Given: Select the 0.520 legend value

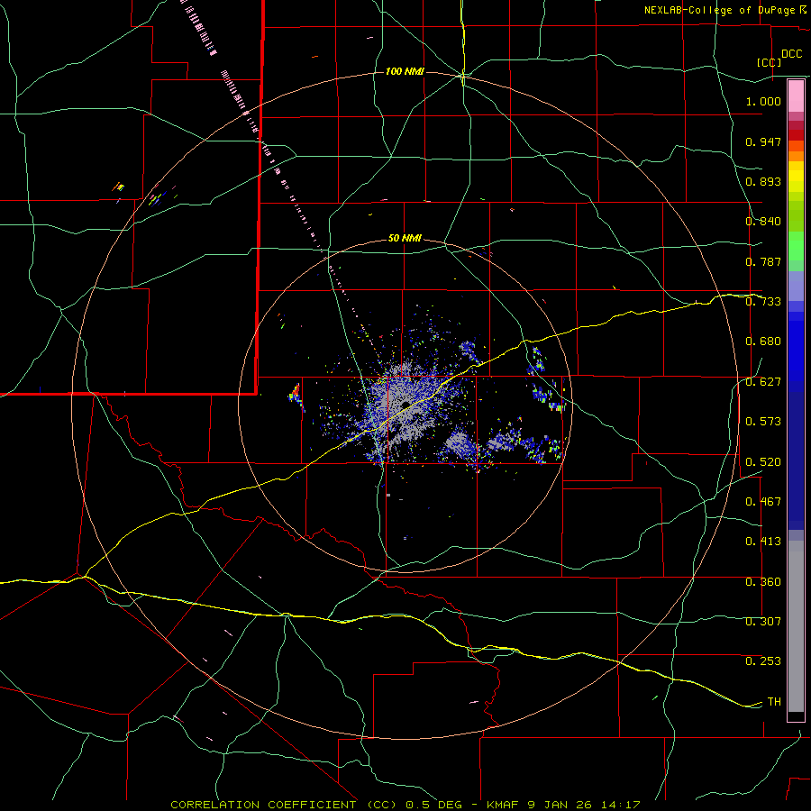Looking at the screenshot, I should coord(763,462).
